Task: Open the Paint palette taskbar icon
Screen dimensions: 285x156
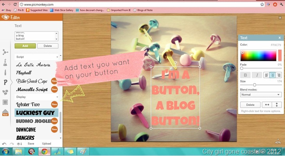Action: click(84, 151)
